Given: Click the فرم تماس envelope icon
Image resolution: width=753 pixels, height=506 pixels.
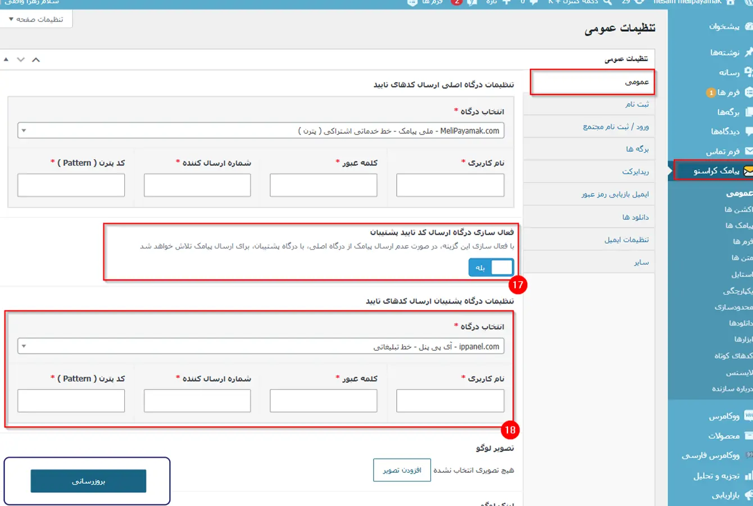Looking at the screenshot, I should coord(749,151).
